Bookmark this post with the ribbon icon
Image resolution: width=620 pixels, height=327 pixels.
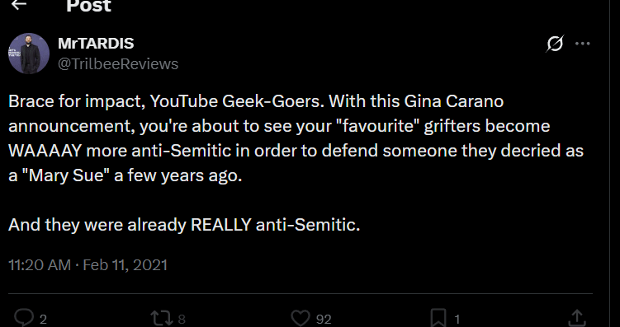click(x=439, y=318)
